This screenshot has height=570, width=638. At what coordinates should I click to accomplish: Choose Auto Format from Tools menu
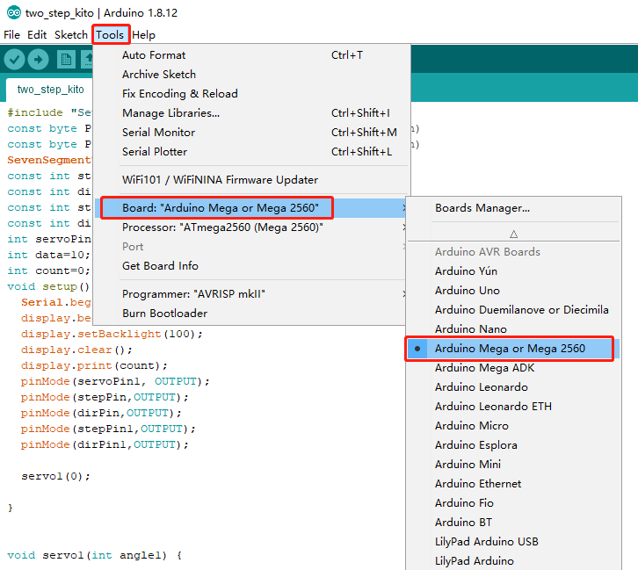pos(252,55)
